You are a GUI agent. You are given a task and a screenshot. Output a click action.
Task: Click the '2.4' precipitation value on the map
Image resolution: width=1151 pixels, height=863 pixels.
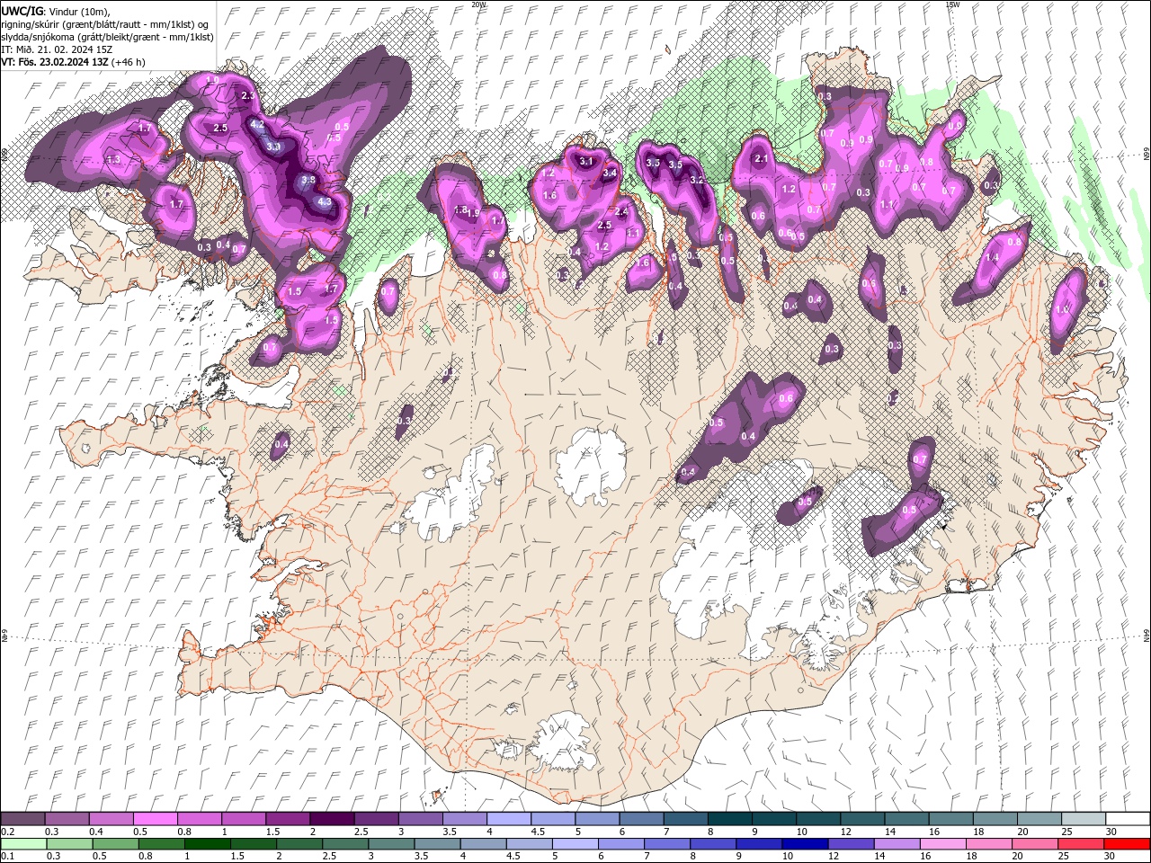click(621, 212)
